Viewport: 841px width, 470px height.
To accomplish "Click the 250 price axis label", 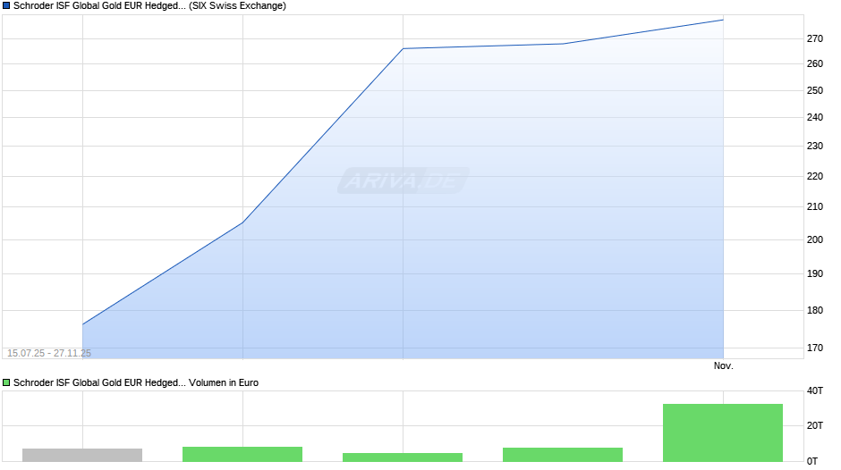I will click(x=815, y=90).
